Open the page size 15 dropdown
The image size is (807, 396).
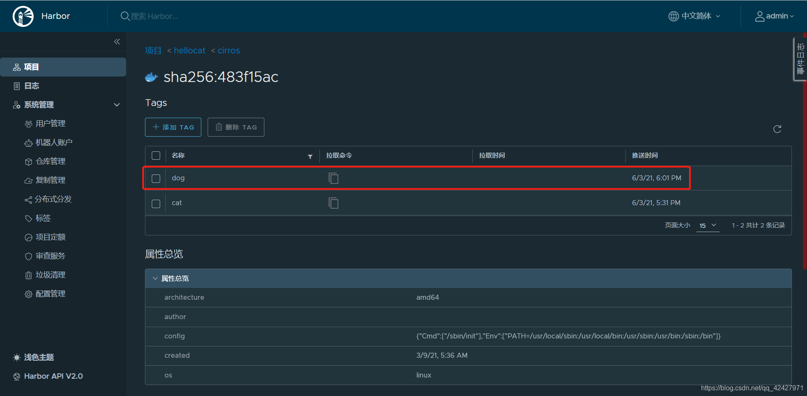[x=708, y=226]
